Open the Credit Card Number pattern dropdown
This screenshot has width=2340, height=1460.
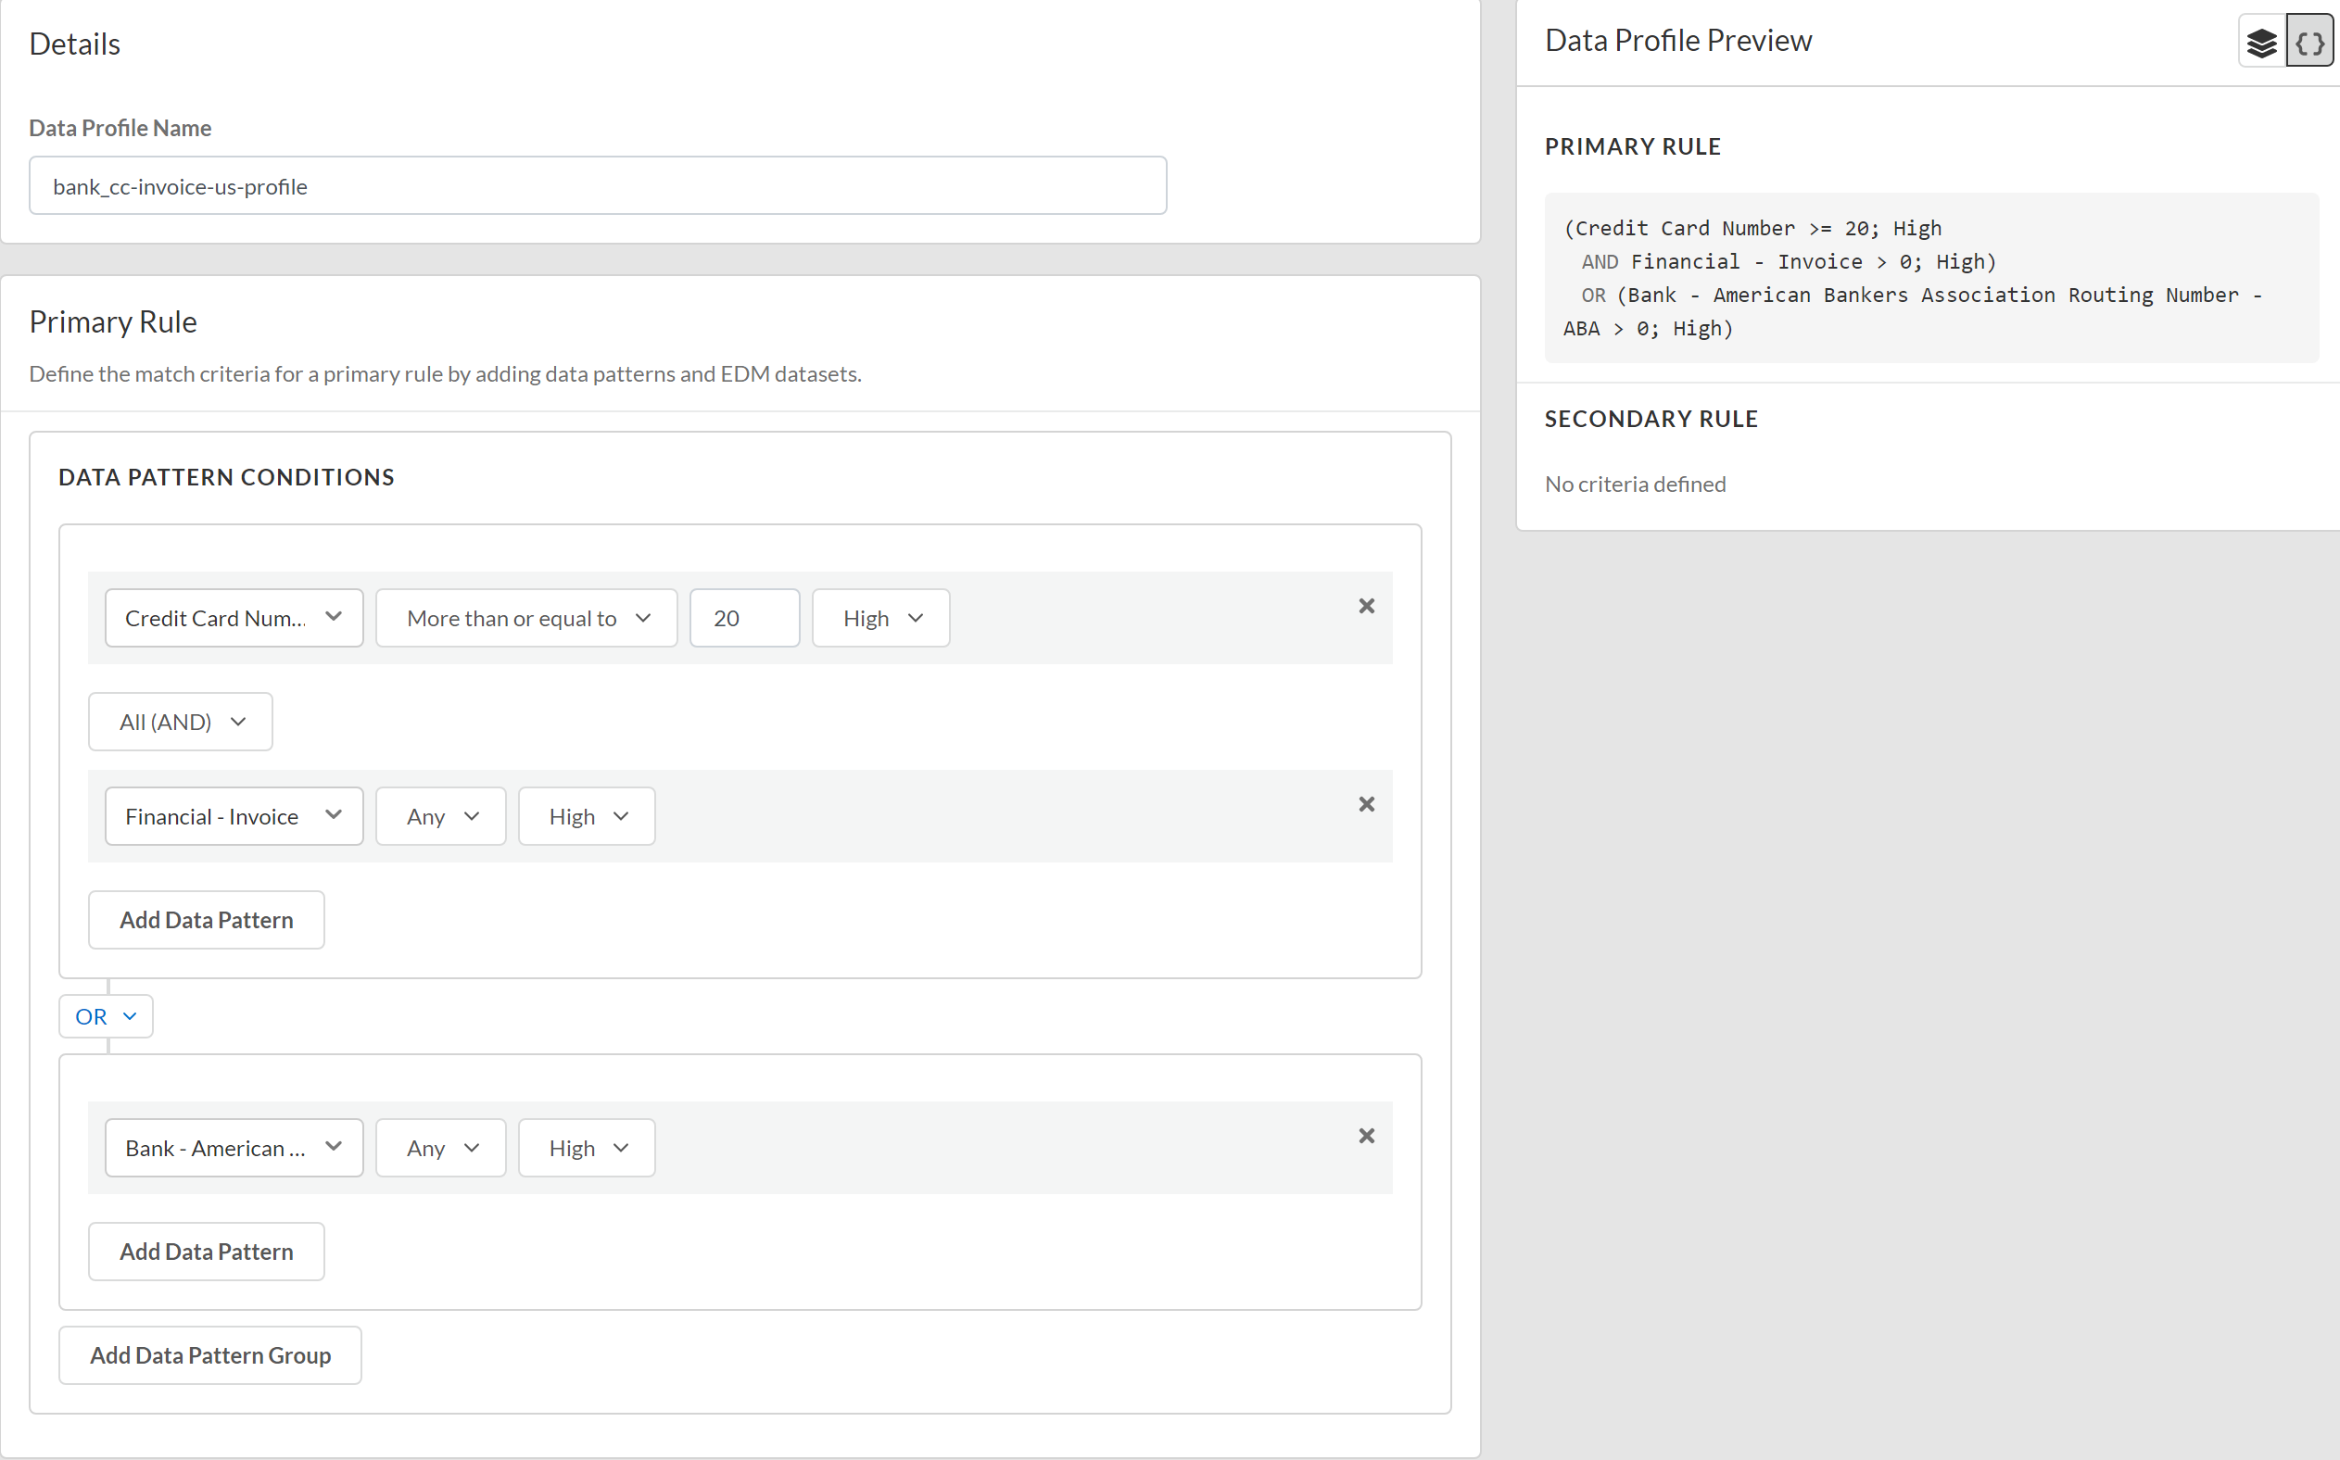pos(234,618)
